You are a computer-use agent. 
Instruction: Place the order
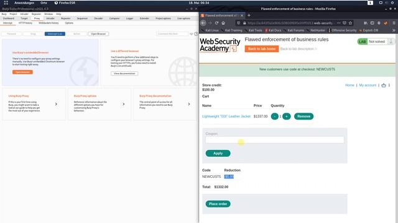click(x=218, y=204)
